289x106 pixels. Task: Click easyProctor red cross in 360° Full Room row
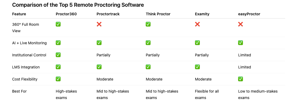pos(241,24)
